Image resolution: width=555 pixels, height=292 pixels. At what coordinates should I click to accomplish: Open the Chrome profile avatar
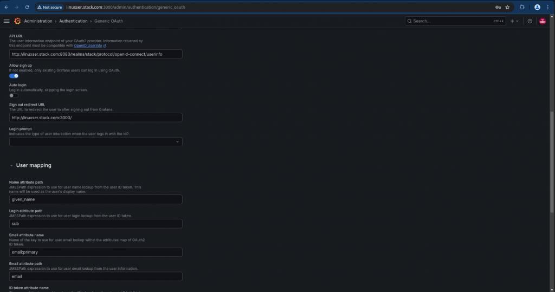click(x=537, y=7)
